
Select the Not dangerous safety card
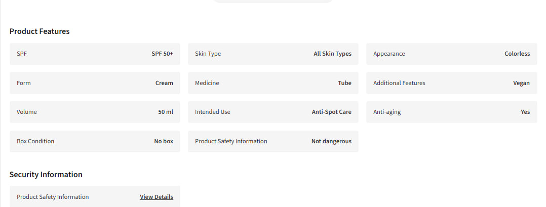point(273,141)
